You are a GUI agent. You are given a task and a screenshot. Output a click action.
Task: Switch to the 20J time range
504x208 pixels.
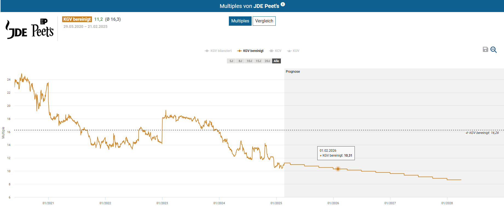click(267, 61)
